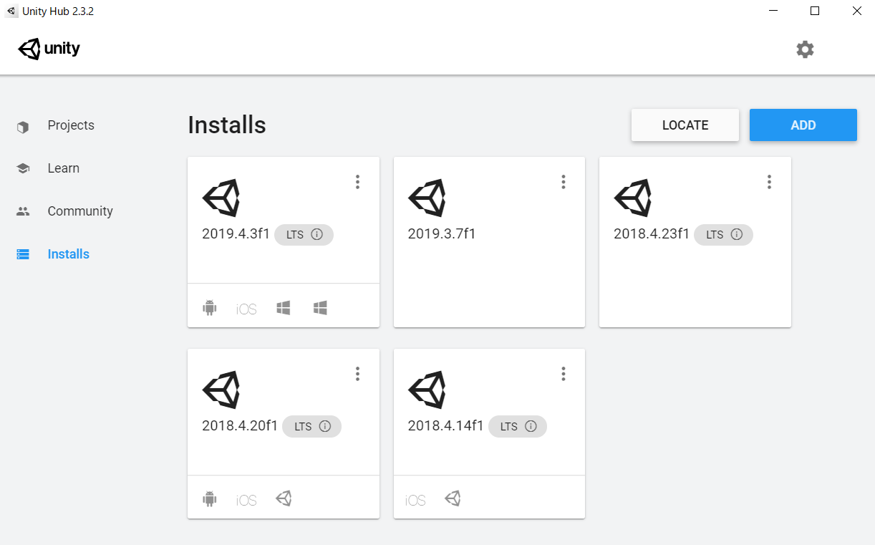Click the Unity logo in header
This screenshot has height=545, width=875.
click(49, 49)
